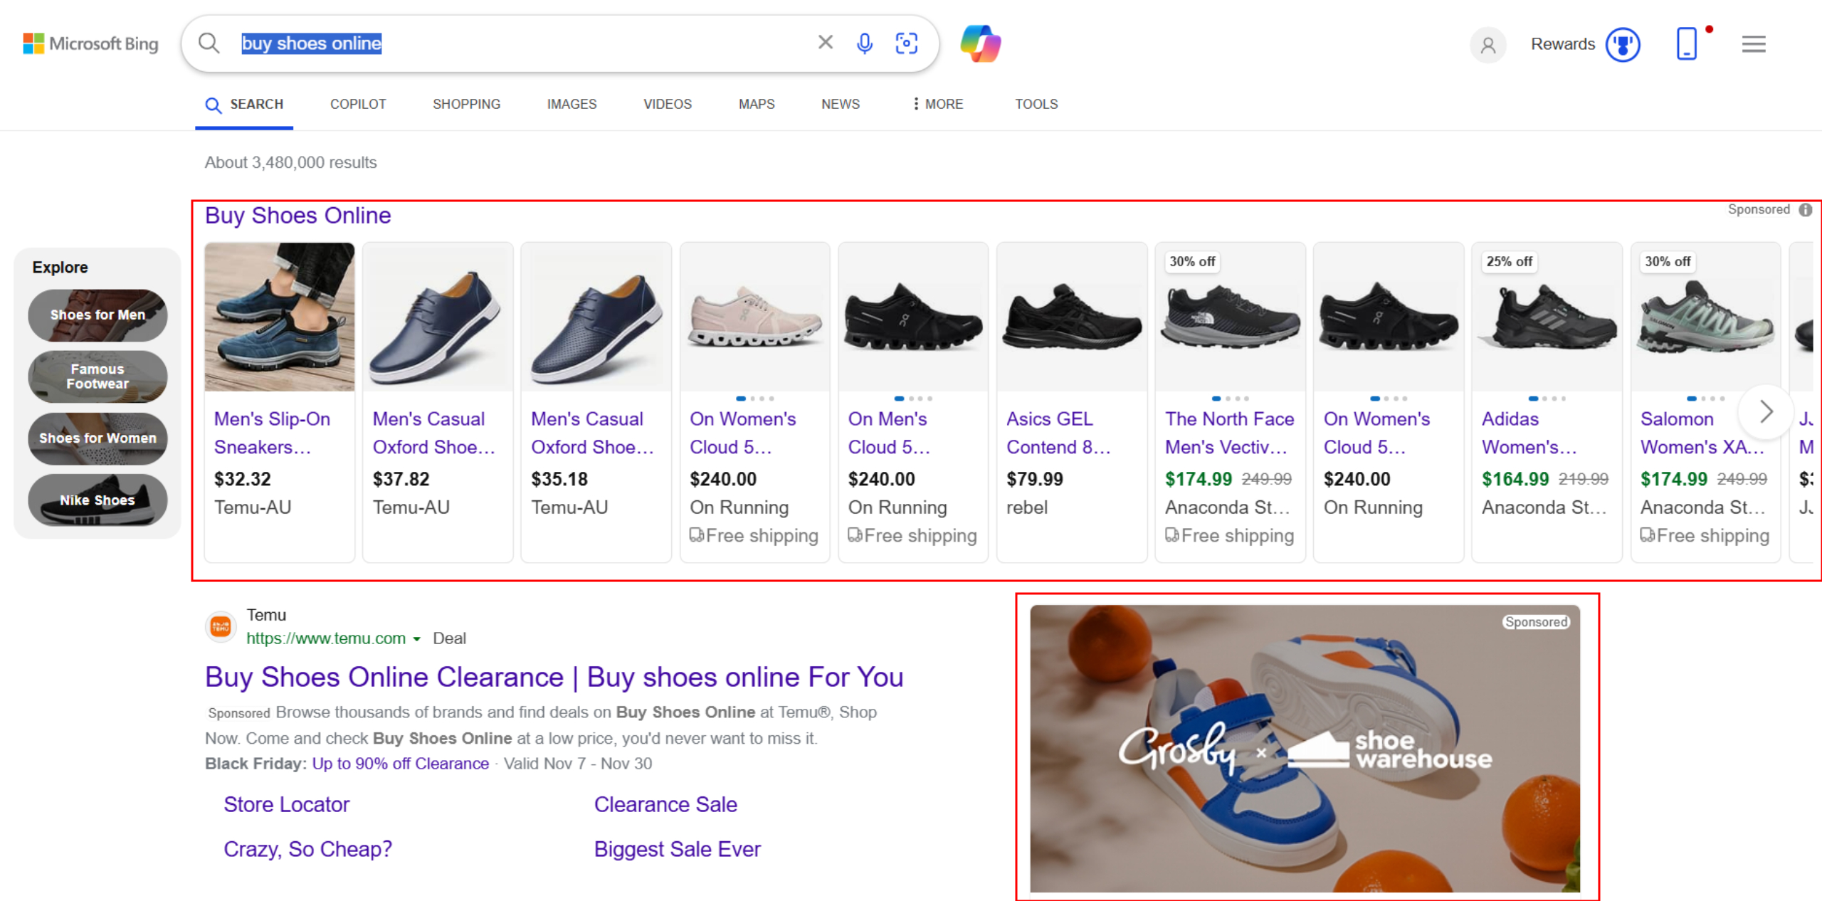This screenshot has height=901, width=1822.
Task: Clear the search box with X icon
Action: 826,43
